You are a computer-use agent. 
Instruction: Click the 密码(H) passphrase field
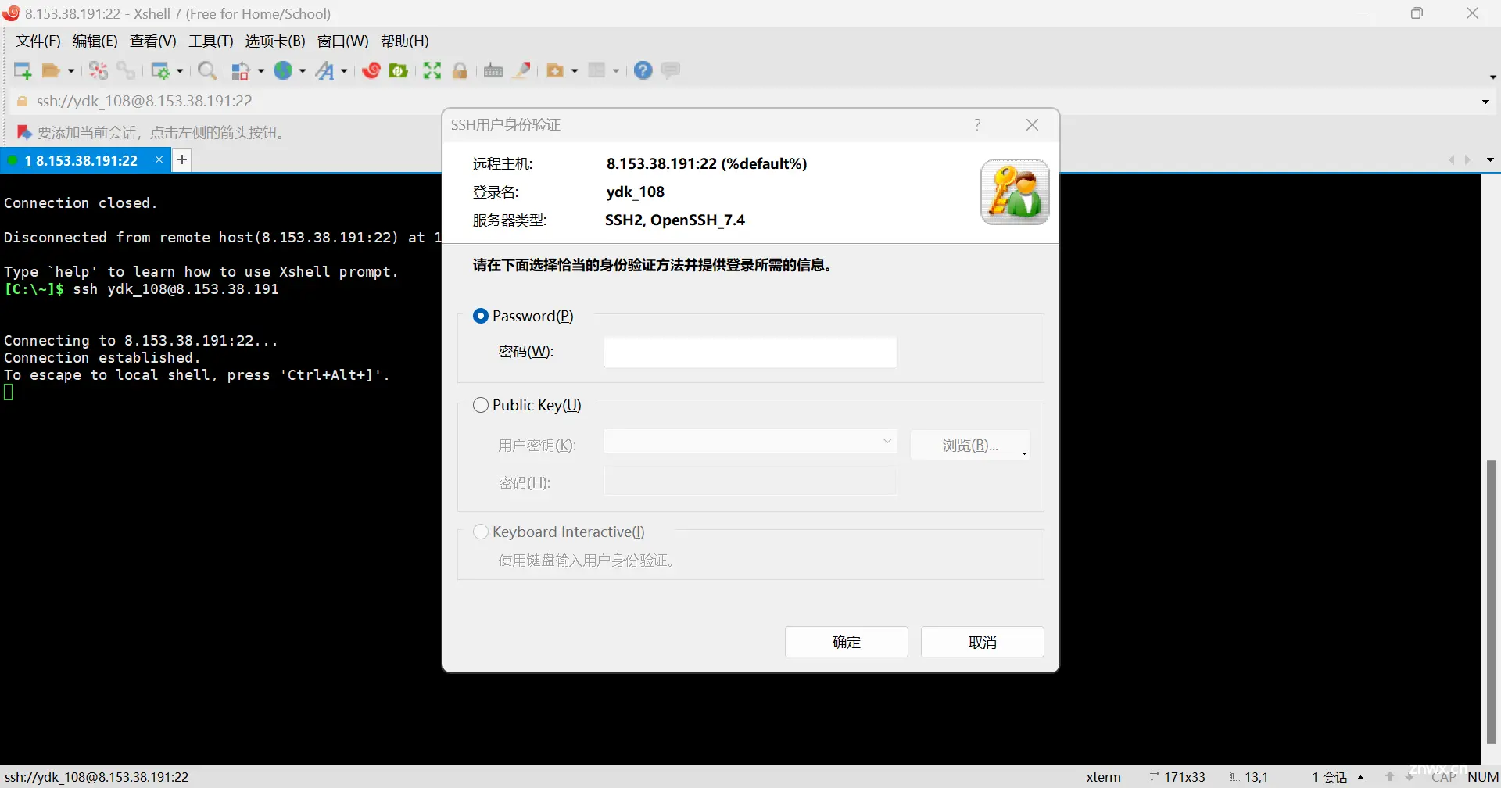pyautogui.click(x=750, y=482)
